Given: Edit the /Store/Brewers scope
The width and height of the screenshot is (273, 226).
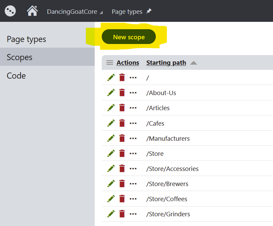Looking at the screenshot, I should click(x=111, y=184).
